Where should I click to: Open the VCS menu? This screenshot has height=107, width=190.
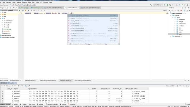pyautogui.click(x=41, y=2)
